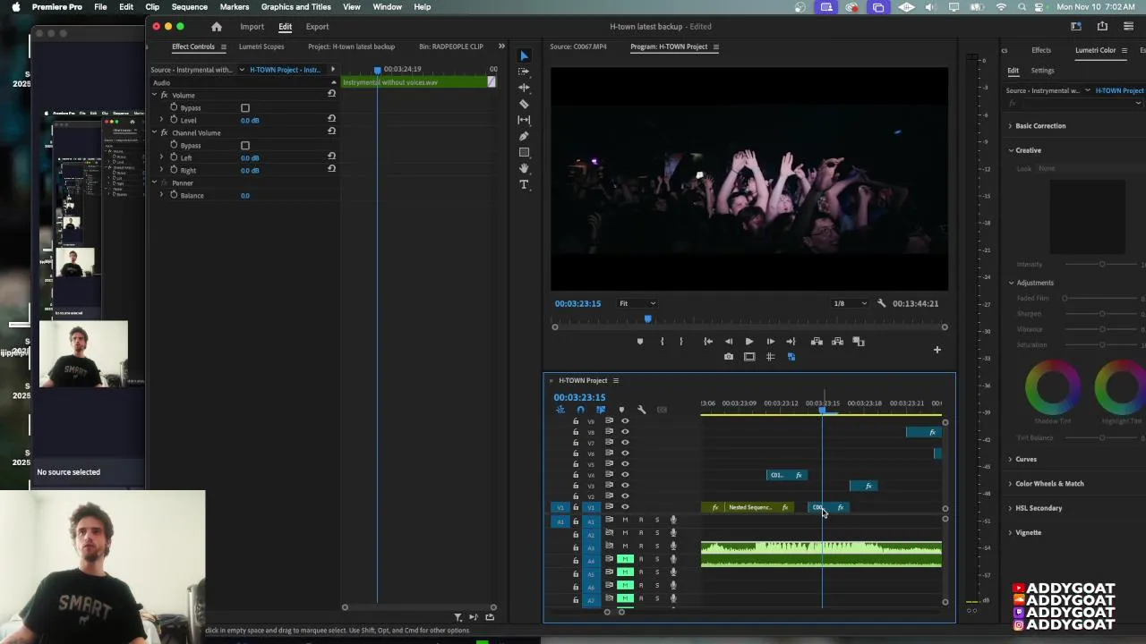Viewport: 1146px width, 644px height.
Task: Reset Volume effect
Action: 332,94
